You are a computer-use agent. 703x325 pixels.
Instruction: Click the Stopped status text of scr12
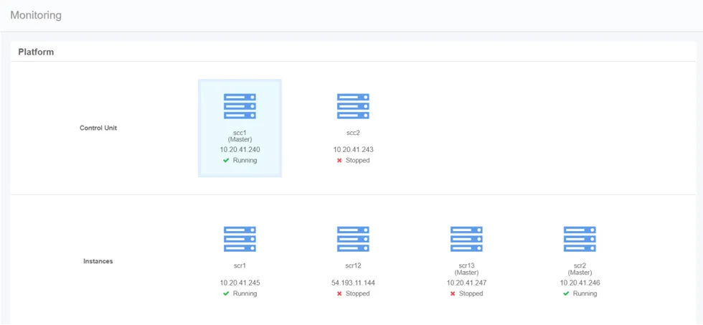[x=358, y=293]
